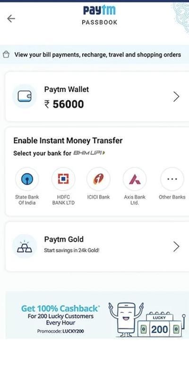
Task: Tap the Paytm logo in header
Action: [99, 10]
